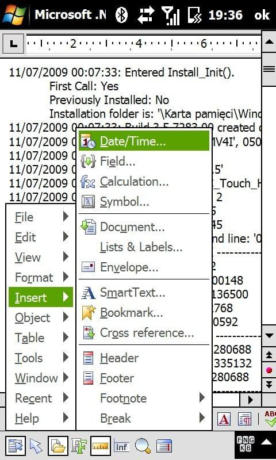
Task: Tap ok in the title bar
Action: [x=262, y=15]
